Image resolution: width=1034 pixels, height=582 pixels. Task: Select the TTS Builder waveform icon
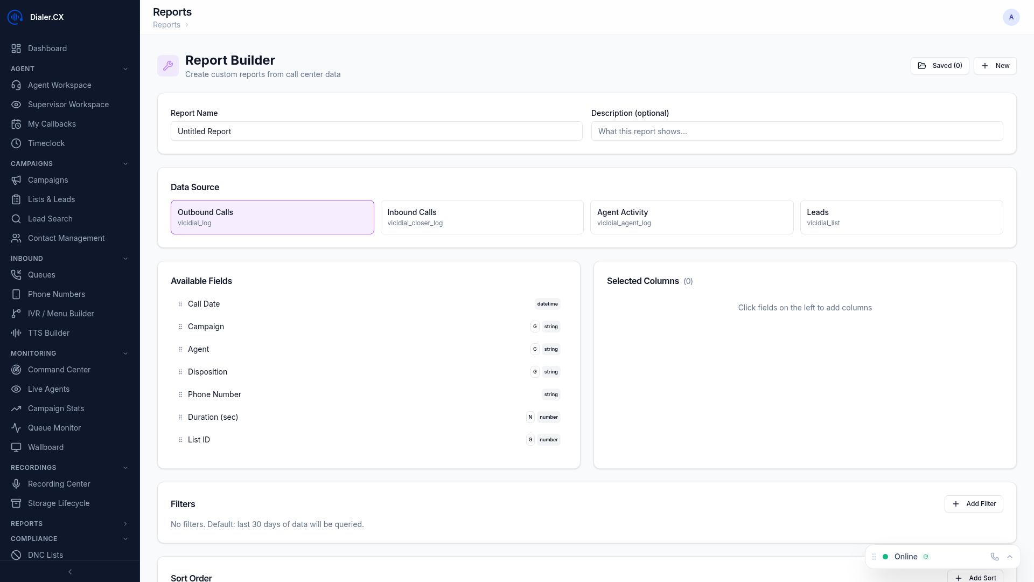point(16,333)
